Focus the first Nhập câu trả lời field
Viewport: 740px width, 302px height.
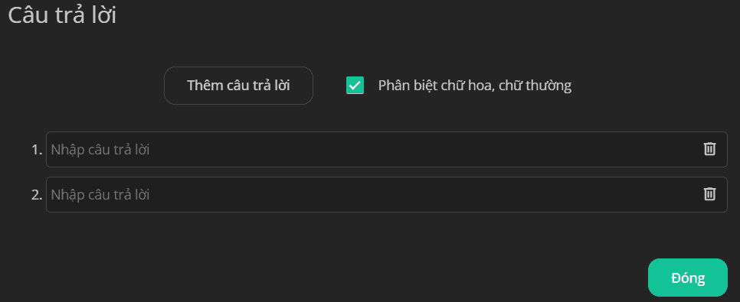click(x=387, y=149)
